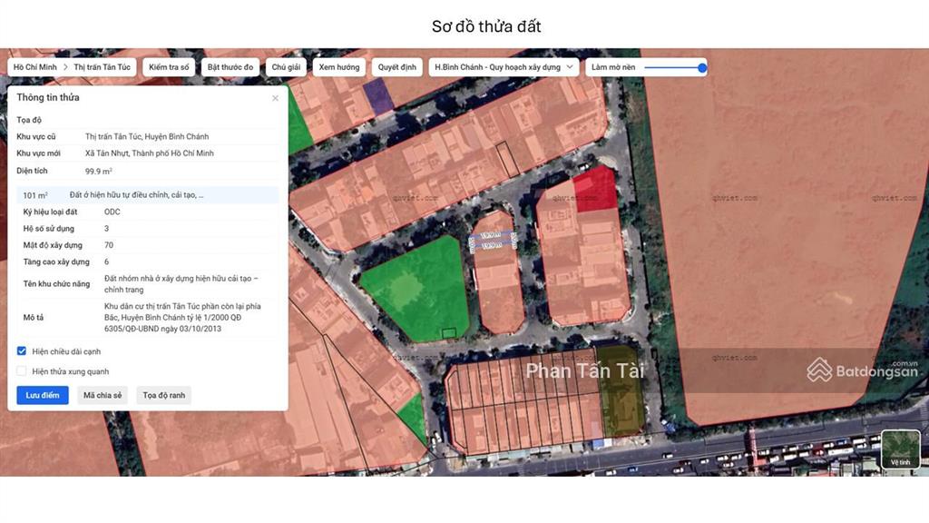Screen dimensions: 929x523
Task: Open Quyết định decision info
Action: 396,67
